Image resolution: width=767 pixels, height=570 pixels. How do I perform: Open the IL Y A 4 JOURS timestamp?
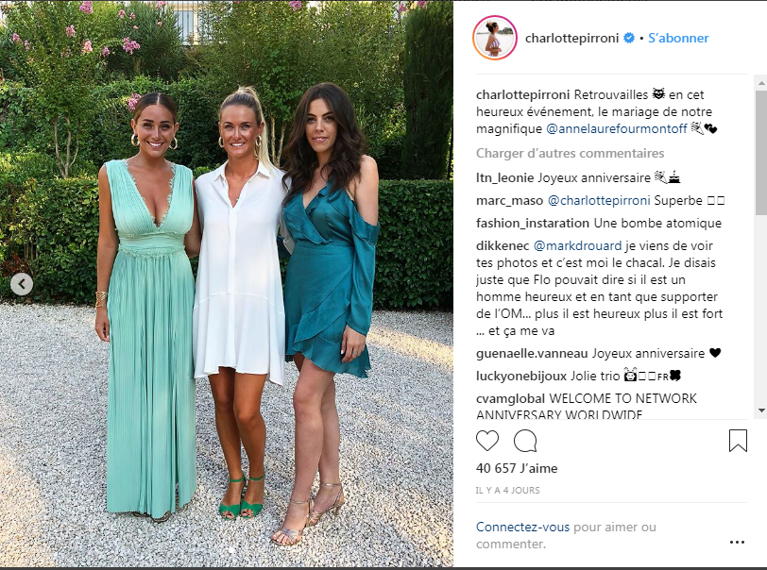508,490
